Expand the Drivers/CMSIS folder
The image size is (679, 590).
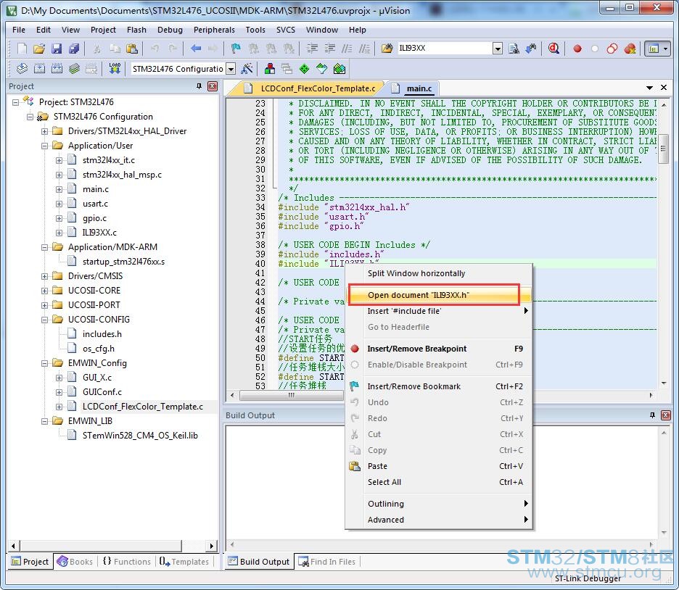point(44,276)
